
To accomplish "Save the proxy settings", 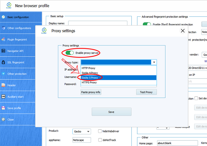I will 111,112.
